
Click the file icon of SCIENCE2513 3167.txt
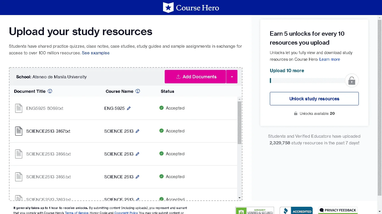coord(19,131)
